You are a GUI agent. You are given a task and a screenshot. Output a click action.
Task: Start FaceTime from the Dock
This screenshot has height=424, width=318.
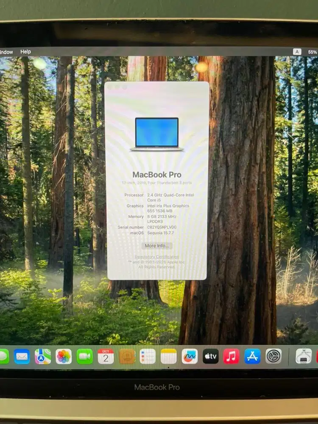coord(85,356)
